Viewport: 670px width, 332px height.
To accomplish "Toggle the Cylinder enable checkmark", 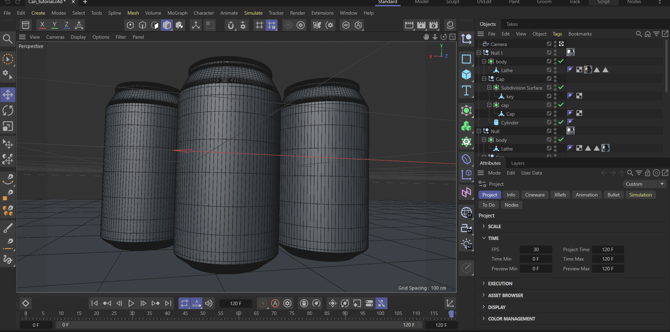I will click(x=561, y=122).
